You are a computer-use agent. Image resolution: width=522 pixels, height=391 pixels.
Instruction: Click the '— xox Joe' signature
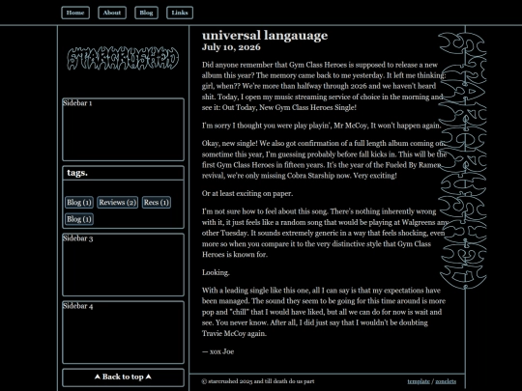(217, 351)
